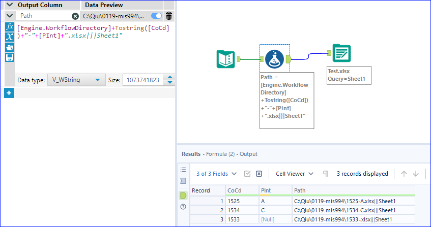The height and width of the screenshot is (227, 431).
Task: Click the deselect-all-fields X icon
Action: click(259, 174)
